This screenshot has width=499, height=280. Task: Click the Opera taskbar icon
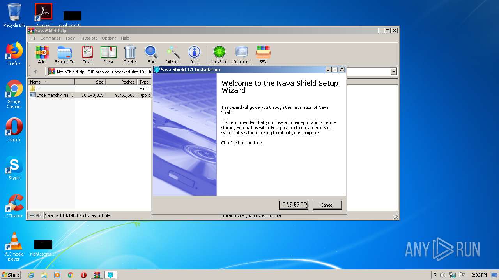83,275
